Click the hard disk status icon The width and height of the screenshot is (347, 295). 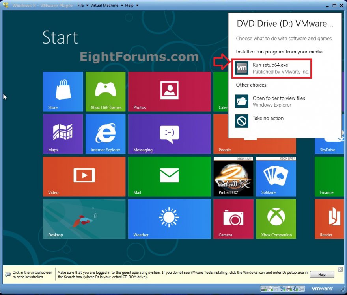coord(263,289)
